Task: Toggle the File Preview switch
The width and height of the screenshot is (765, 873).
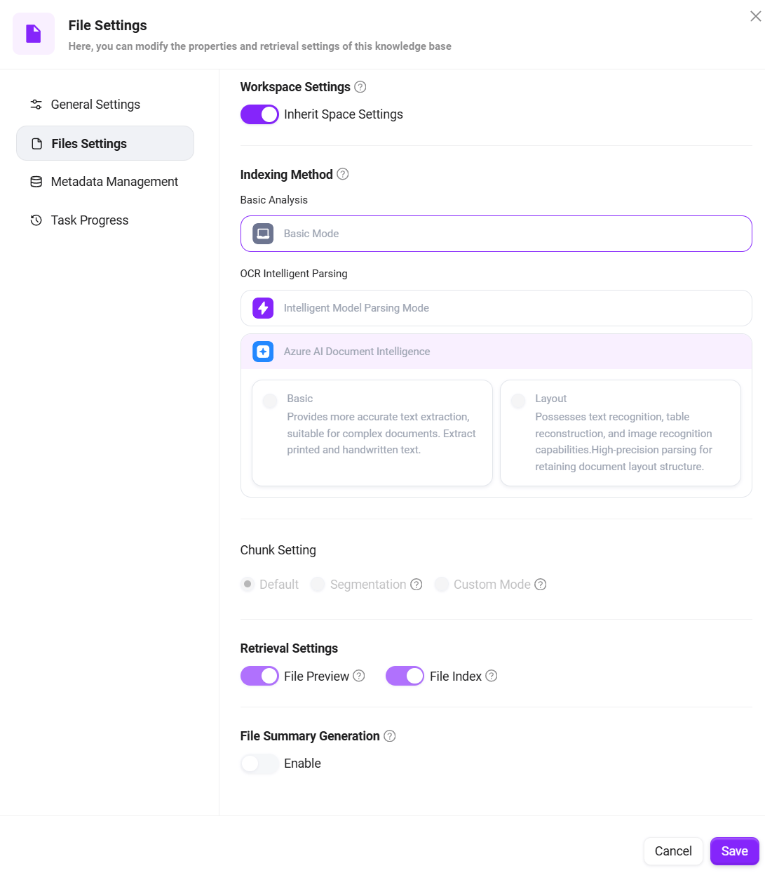Action: (x=259, y=676)
